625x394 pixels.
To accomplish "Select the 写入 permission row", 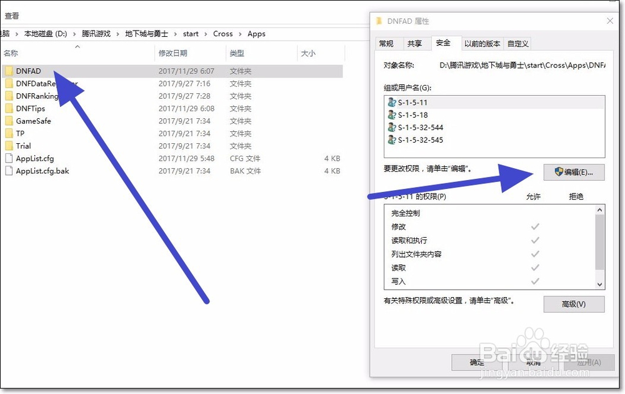I will point(490,281).
